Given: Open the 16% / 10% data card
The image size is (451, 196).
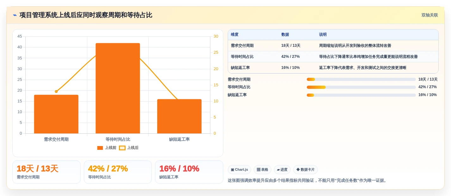Looking at the screenshot, I should tap(189, 172).
